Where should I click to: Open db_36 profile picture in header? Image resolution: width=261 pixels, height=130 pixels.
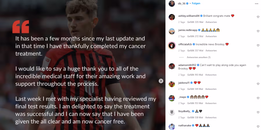point(172,4)
